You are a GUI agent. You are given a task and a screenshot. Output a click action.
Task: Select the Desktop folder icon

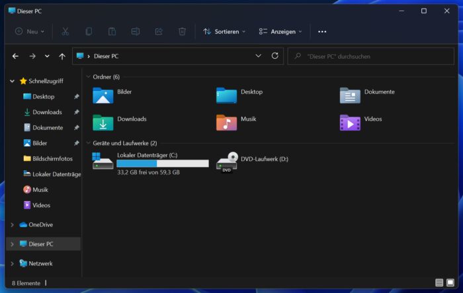pyautogui.click(x=226, y=96)
